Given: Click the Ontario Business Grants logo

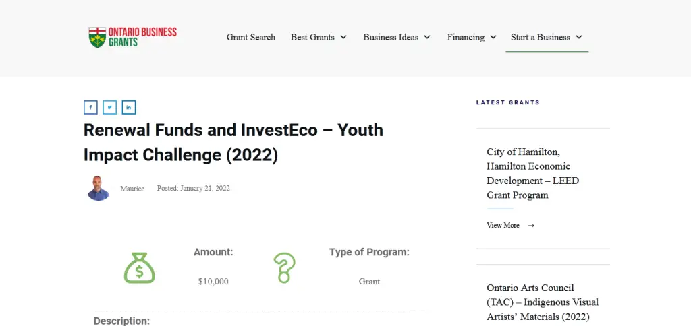Looking at the screenshot, I should point(132,38).
